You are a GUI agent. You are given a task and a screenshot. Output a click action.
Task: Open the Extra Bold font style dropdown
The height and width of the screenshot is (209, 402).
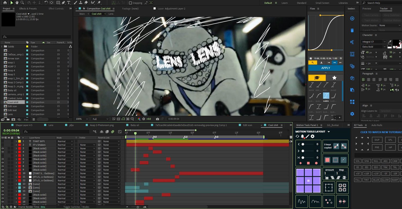tap(374, 47)
